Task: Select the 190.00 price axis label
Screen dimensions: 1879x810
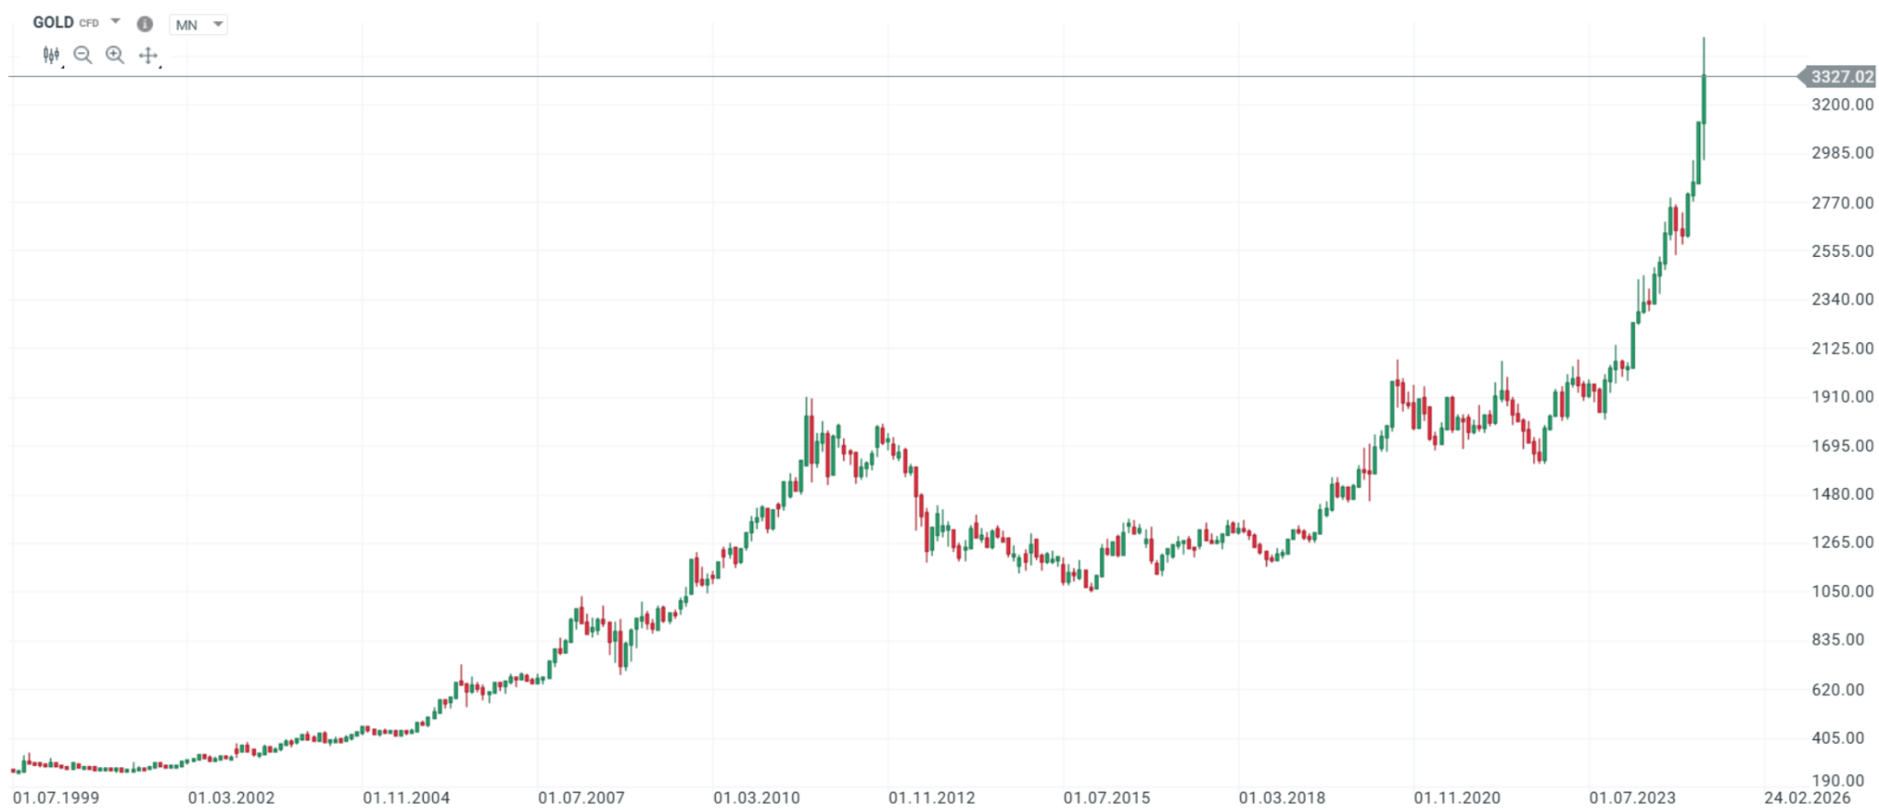Action: tap(1842, 781)
